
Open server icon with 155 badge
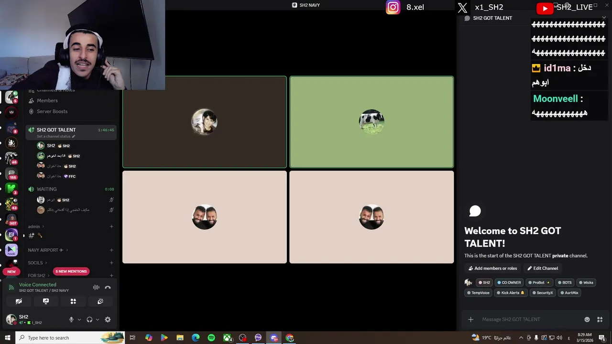[x=11, y=173]
